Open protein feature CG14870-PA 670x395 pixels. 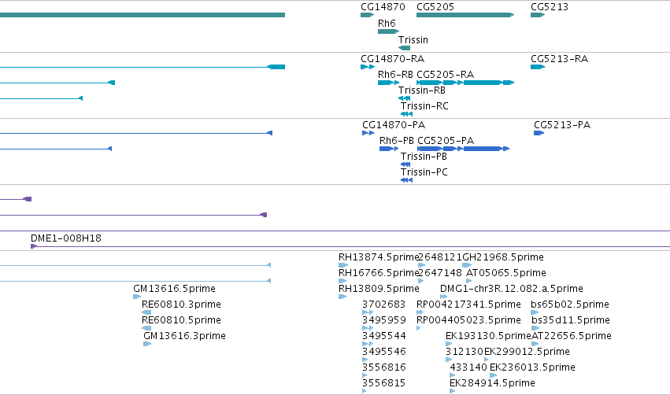click(394, 125)
